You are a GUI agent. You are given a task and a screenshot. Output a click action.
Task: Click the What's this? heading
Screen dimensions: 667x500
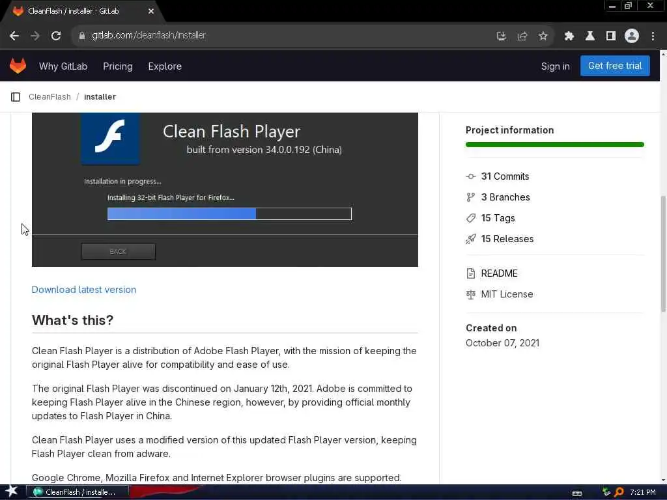point(73,320)
